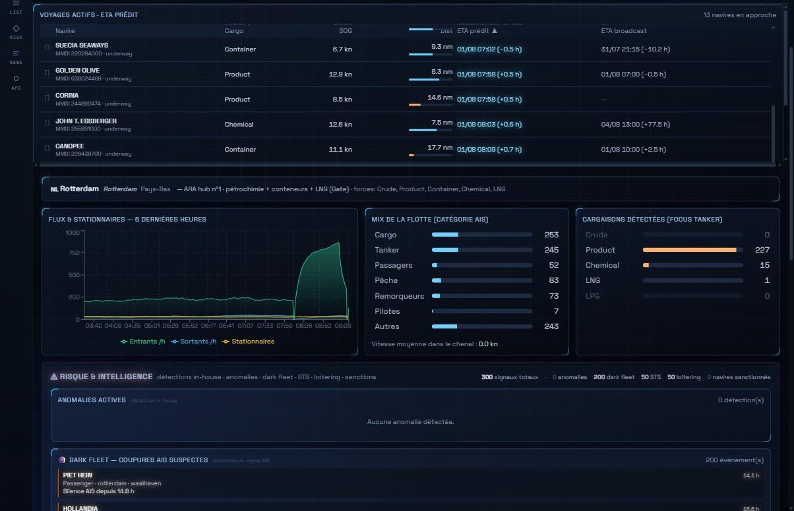Image resolution: width=794 pixels, height=511 pixels.
Task: Click the marker icon beside GOLDEN OLIVE
Action: [47, 73]
